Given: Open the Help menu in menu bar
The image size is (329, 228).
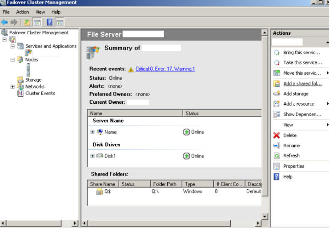Looking at the screenshot, I should point(56,12).
